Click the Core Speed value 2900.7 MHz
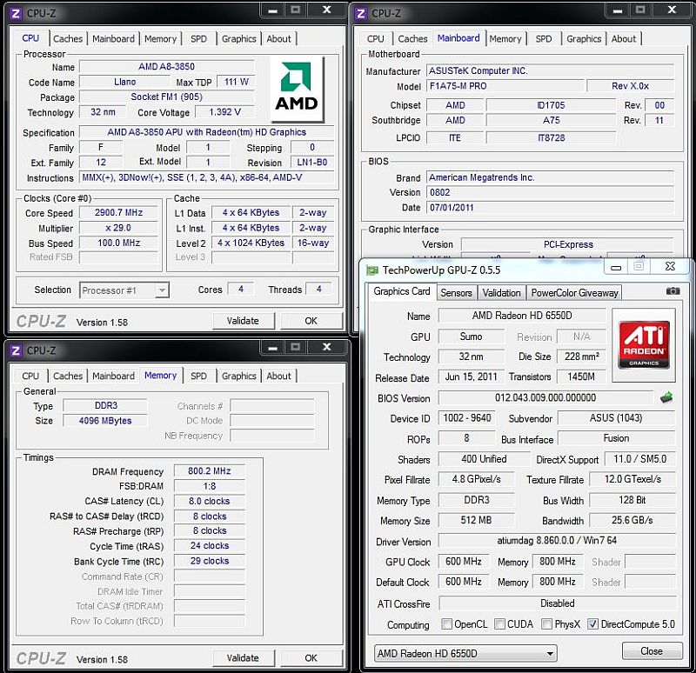The image size is (696, 673). click(x=118, y=212)
